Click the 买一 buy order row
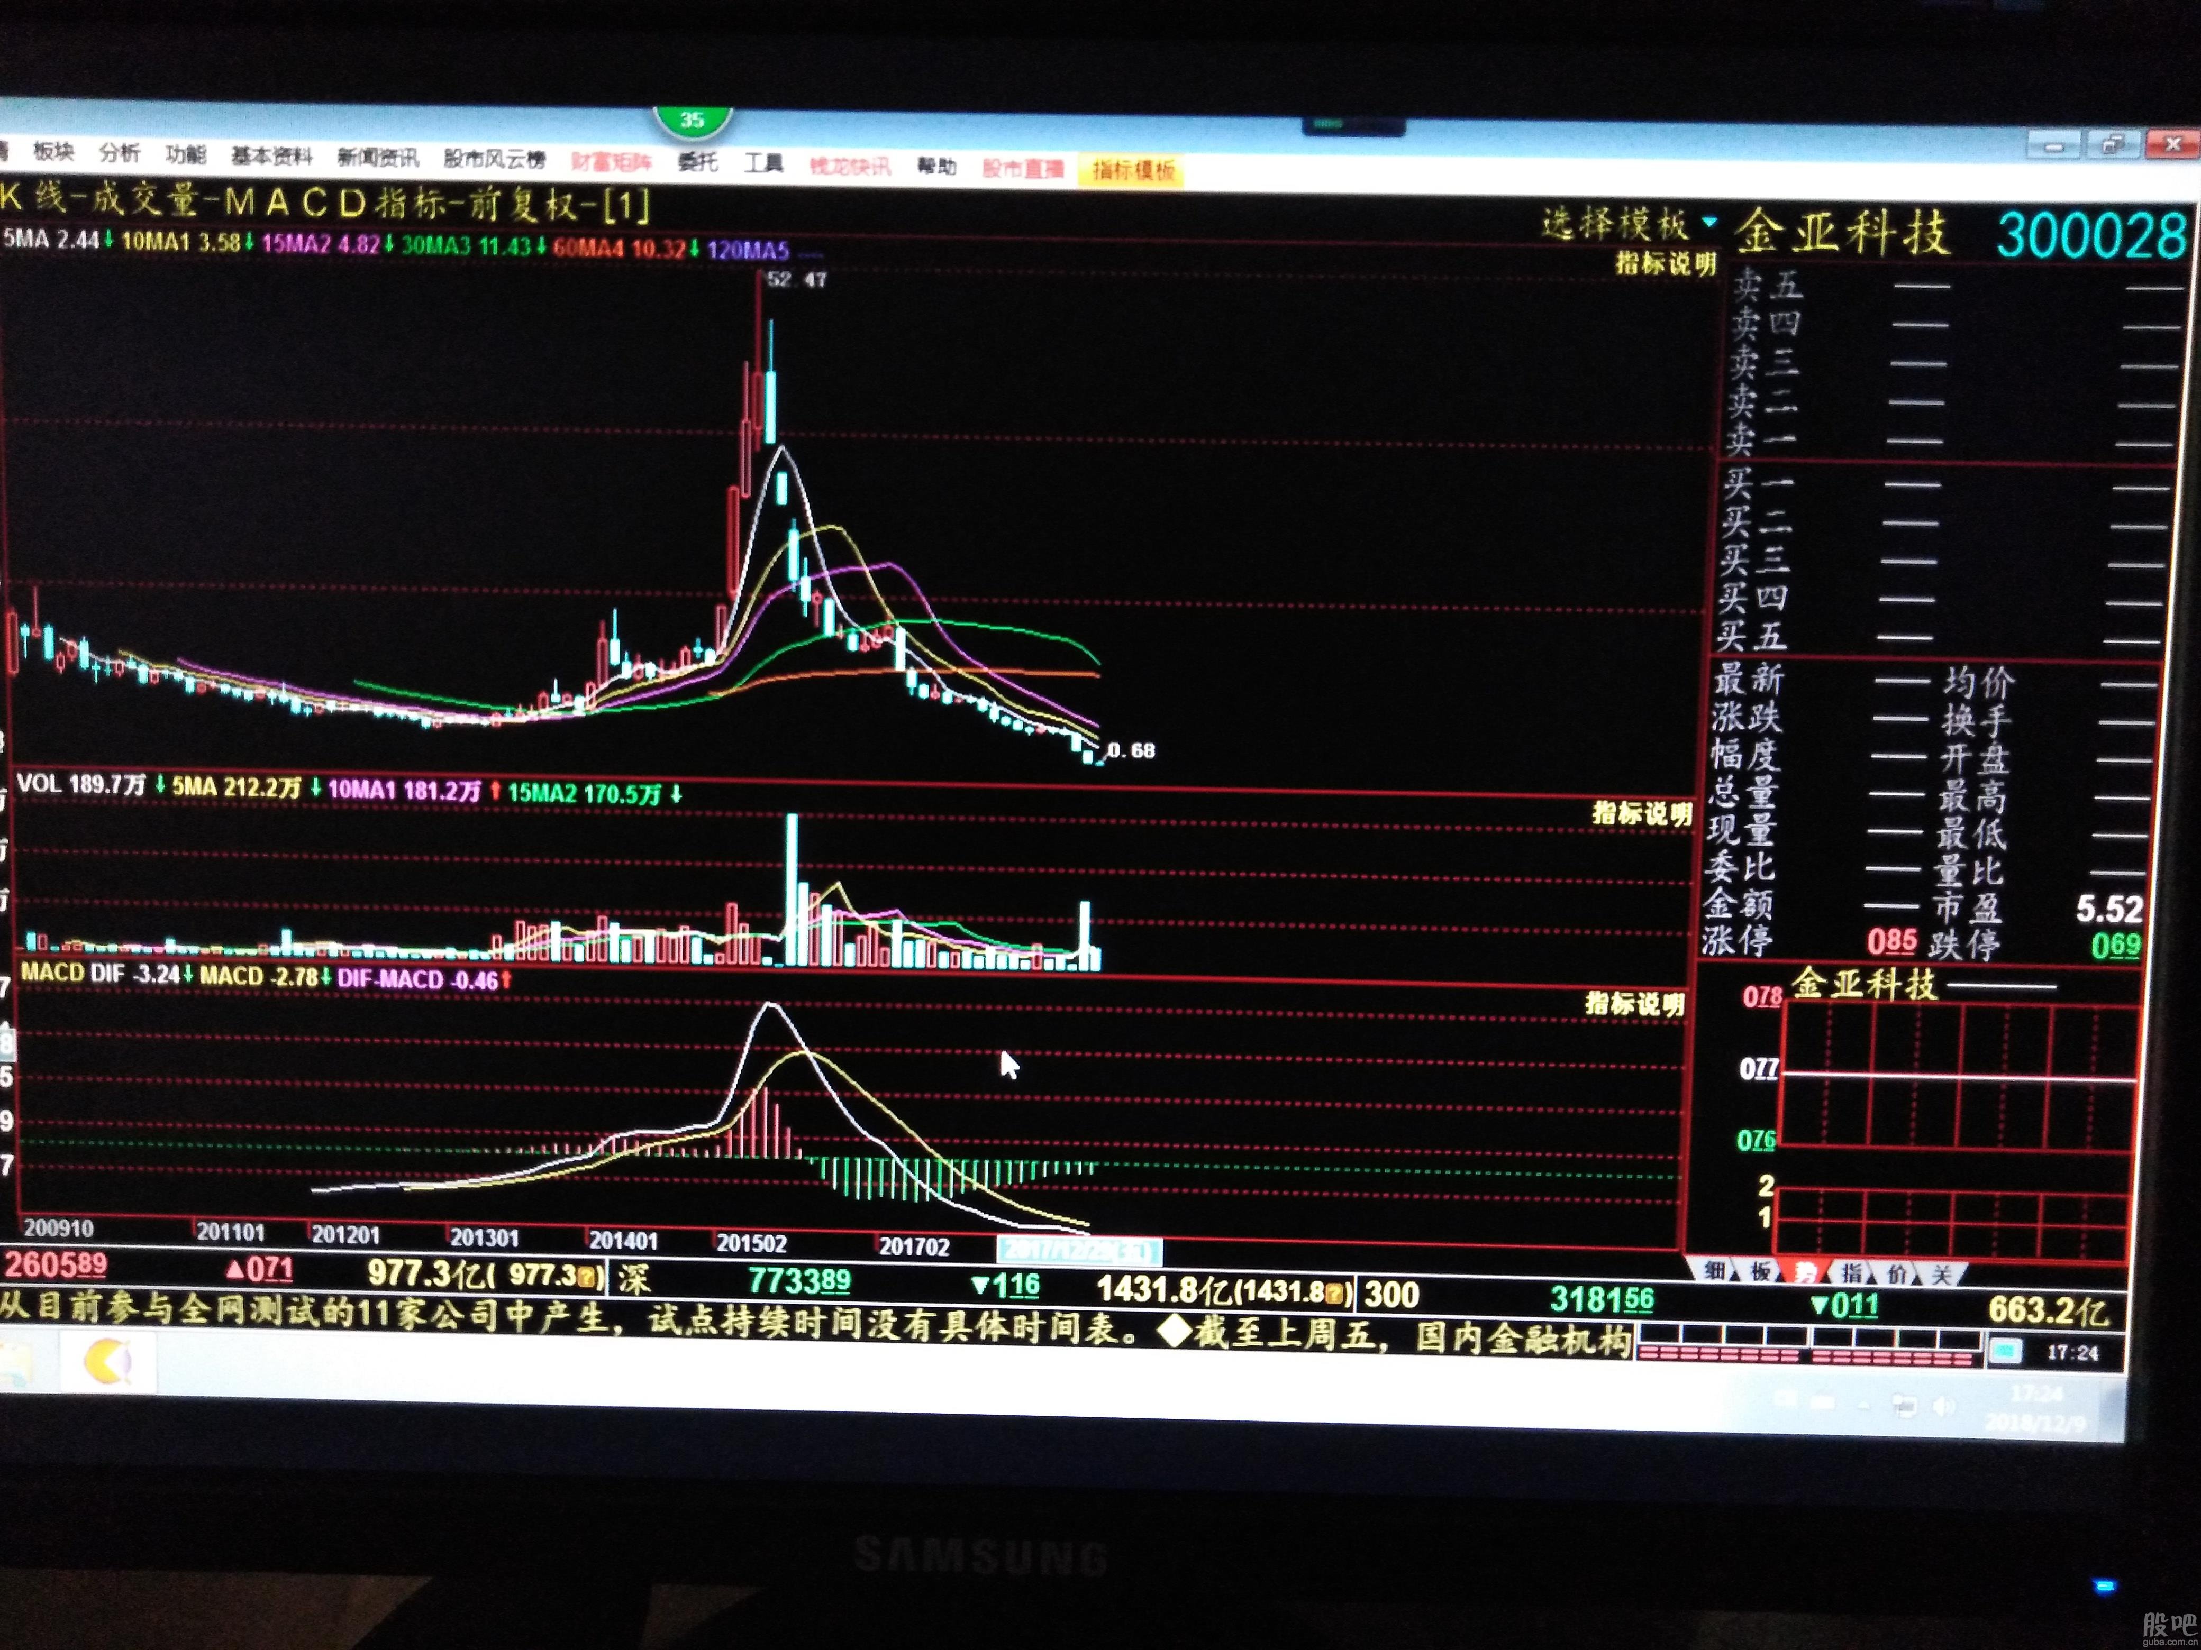The height and width of the screenshot is (1650, 2201). [x=1945, y=484]
